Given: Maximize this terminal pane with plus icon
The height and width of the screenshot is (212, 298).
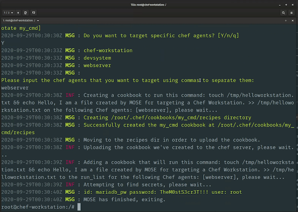Looking at the screenshot, I should tap(286, 21).
